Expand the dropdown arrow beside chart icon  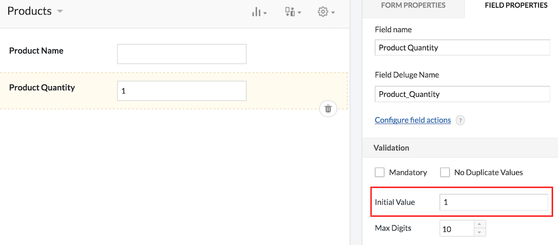click(x=265, y=13)
